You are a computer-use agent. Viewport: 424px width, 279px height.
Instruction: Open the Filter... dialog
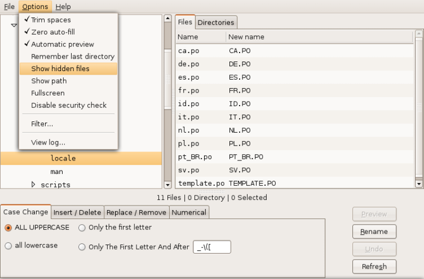pyautogui.click(x=42, y=124)
